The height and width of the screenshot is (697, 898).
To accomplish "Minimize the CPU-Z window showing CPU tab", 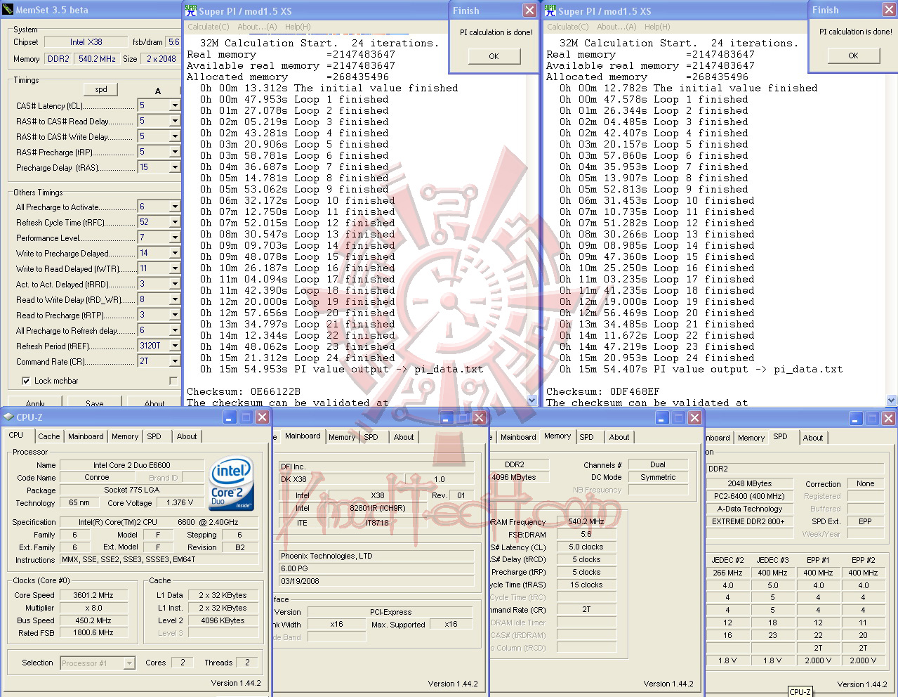I will point(230,417).
